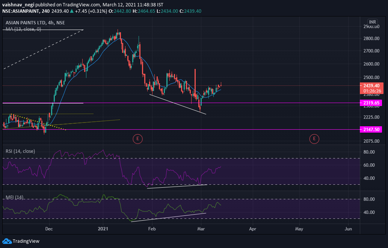388x248 pixels.
Task: Open the earnings marker E near May
Action: click(x=314, y=139)
